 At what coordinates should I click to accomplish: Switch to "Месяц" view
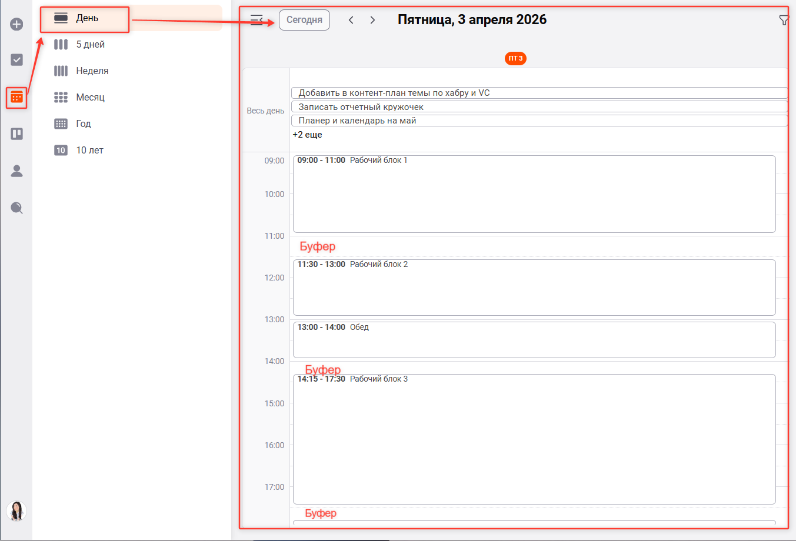click(90, 98)
